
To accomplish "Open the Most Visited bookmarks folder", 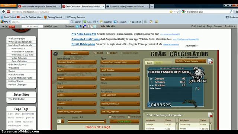I will 8,17.
